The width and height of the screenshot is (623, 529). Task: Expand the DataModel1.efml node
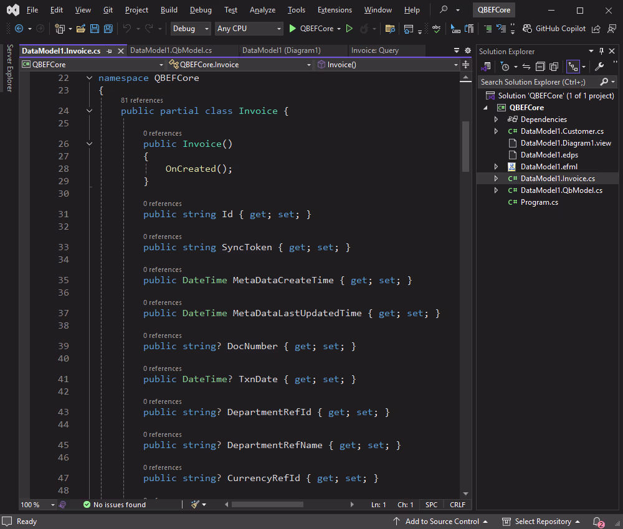pos(496,167)
